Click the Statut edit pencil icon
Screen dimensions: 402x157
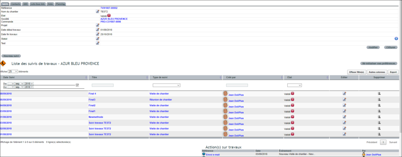coord(97,39)
